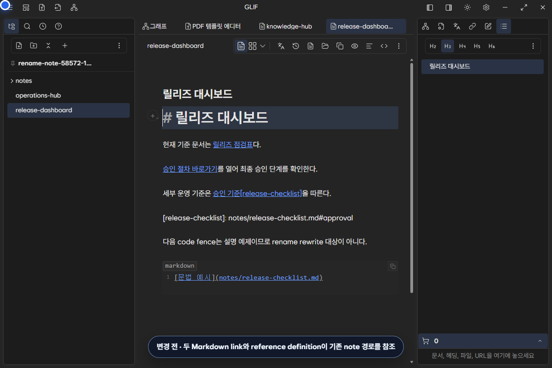Click the text alignment lines icon
Viewport: 552px width, 368px height.
pos(369,46)
